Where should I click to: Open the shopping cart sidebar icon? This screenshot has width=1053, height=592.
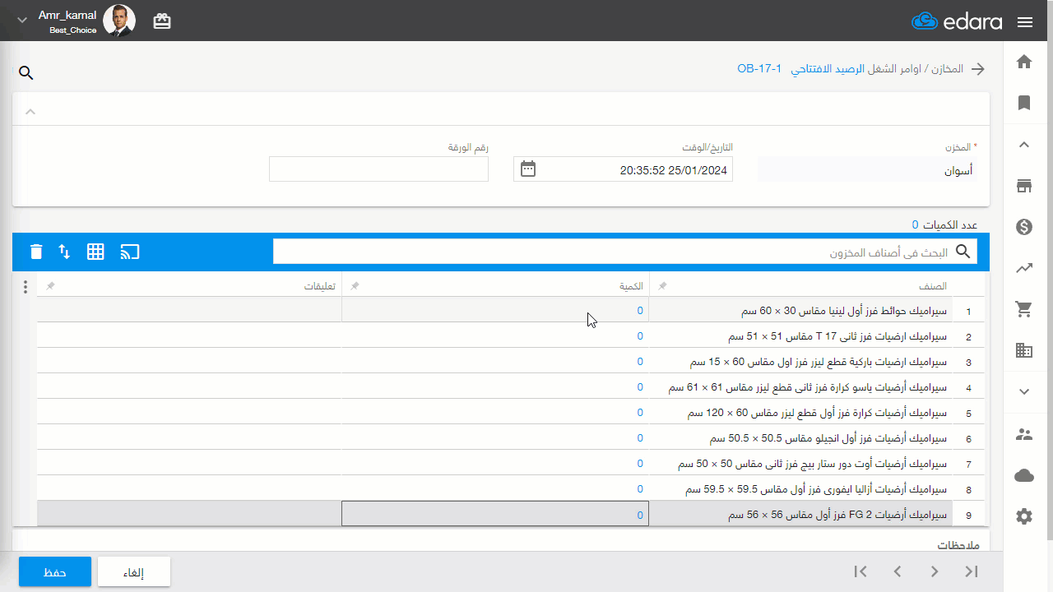point(1024,309)
